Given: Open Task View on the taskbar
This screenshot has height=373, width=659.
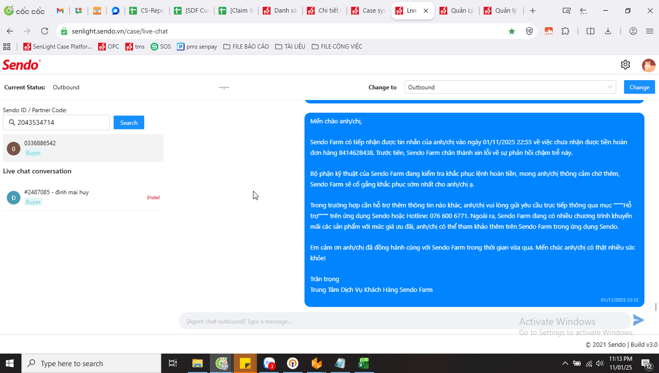Looking at the screenshot, I should 172,363.
